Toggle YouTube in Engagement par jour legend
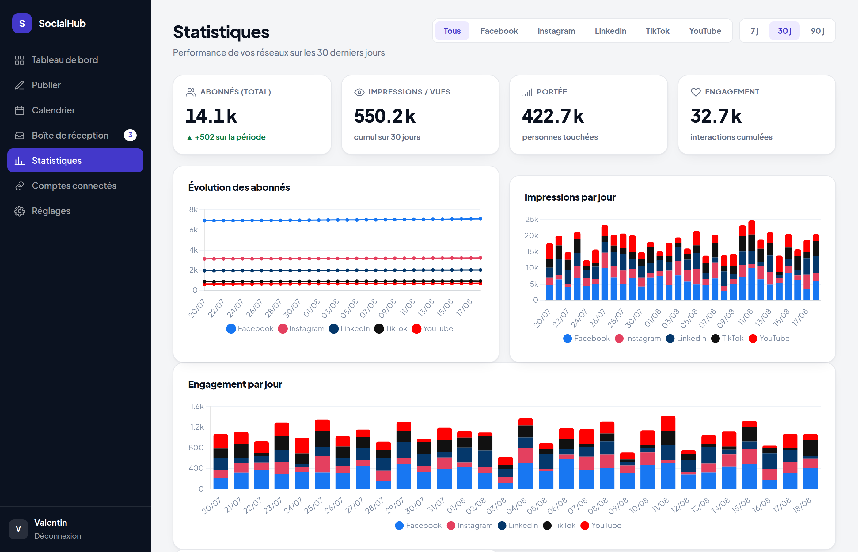858x552 pixels. point(601,526)
